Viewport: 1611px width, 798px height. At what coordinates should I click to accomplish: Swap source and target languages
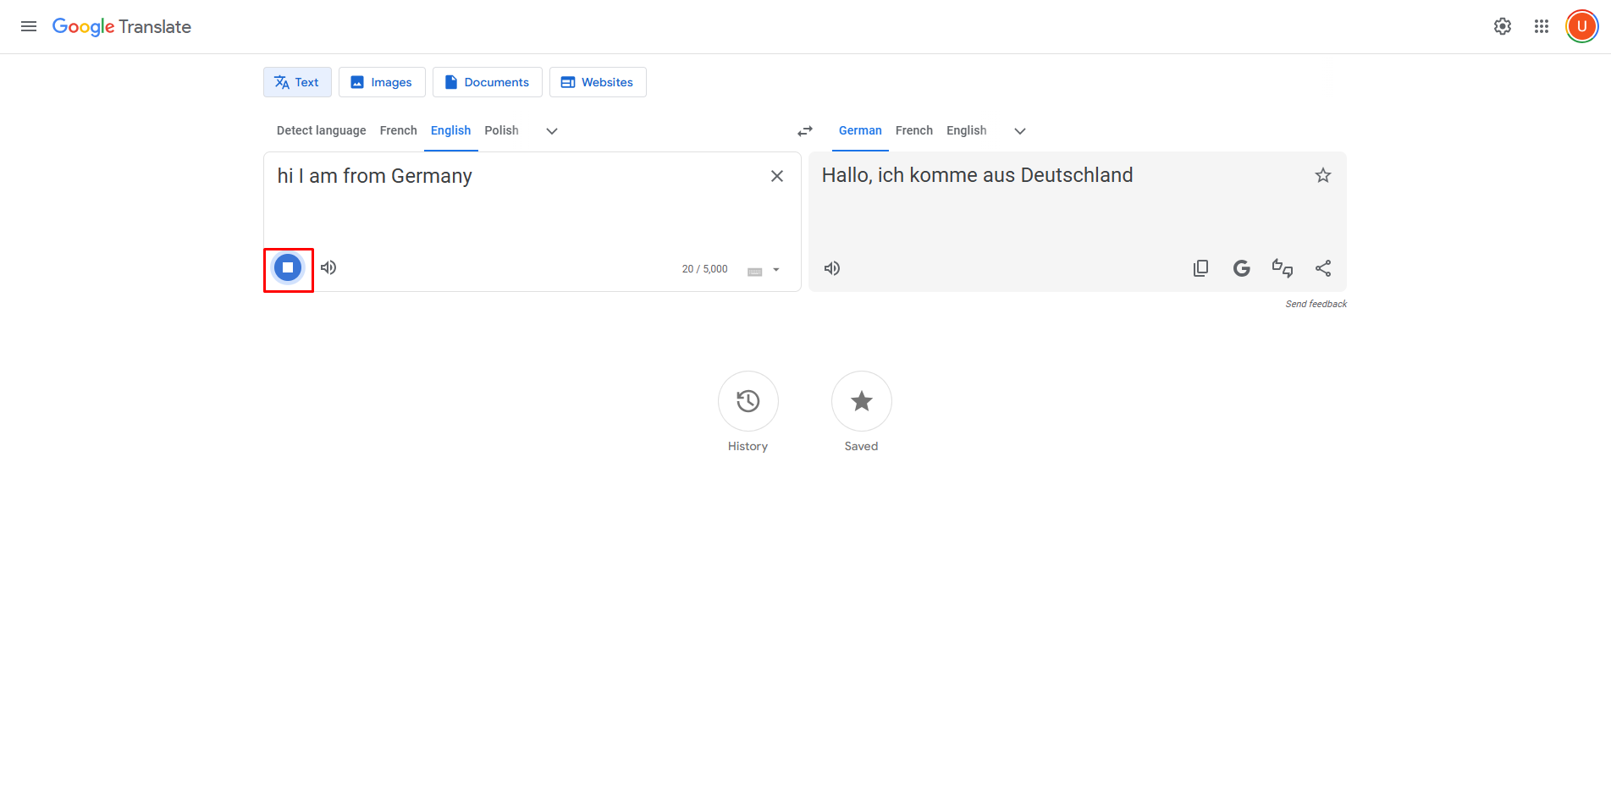(804, 130)
